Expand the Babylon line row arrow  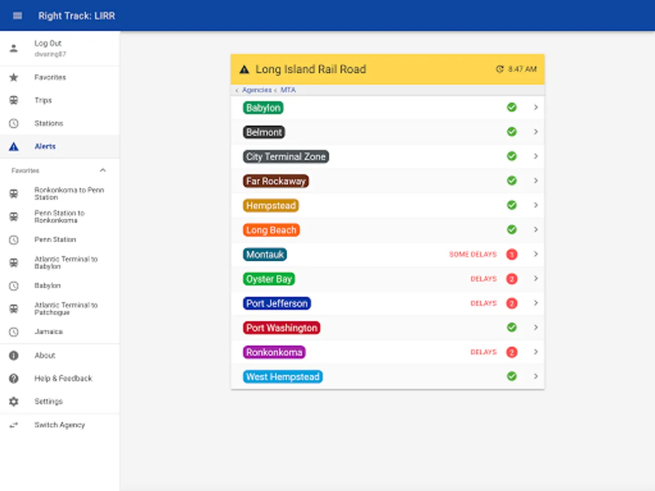[536, 107]
